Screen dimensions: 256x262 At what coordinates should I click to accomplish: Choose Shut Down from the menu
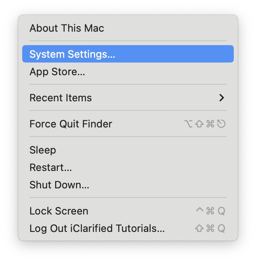[59, 185]
